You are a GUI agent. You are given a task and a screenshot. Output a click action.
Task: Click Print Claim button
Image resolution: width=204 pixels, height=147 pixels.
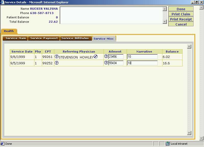click(181, 14)
